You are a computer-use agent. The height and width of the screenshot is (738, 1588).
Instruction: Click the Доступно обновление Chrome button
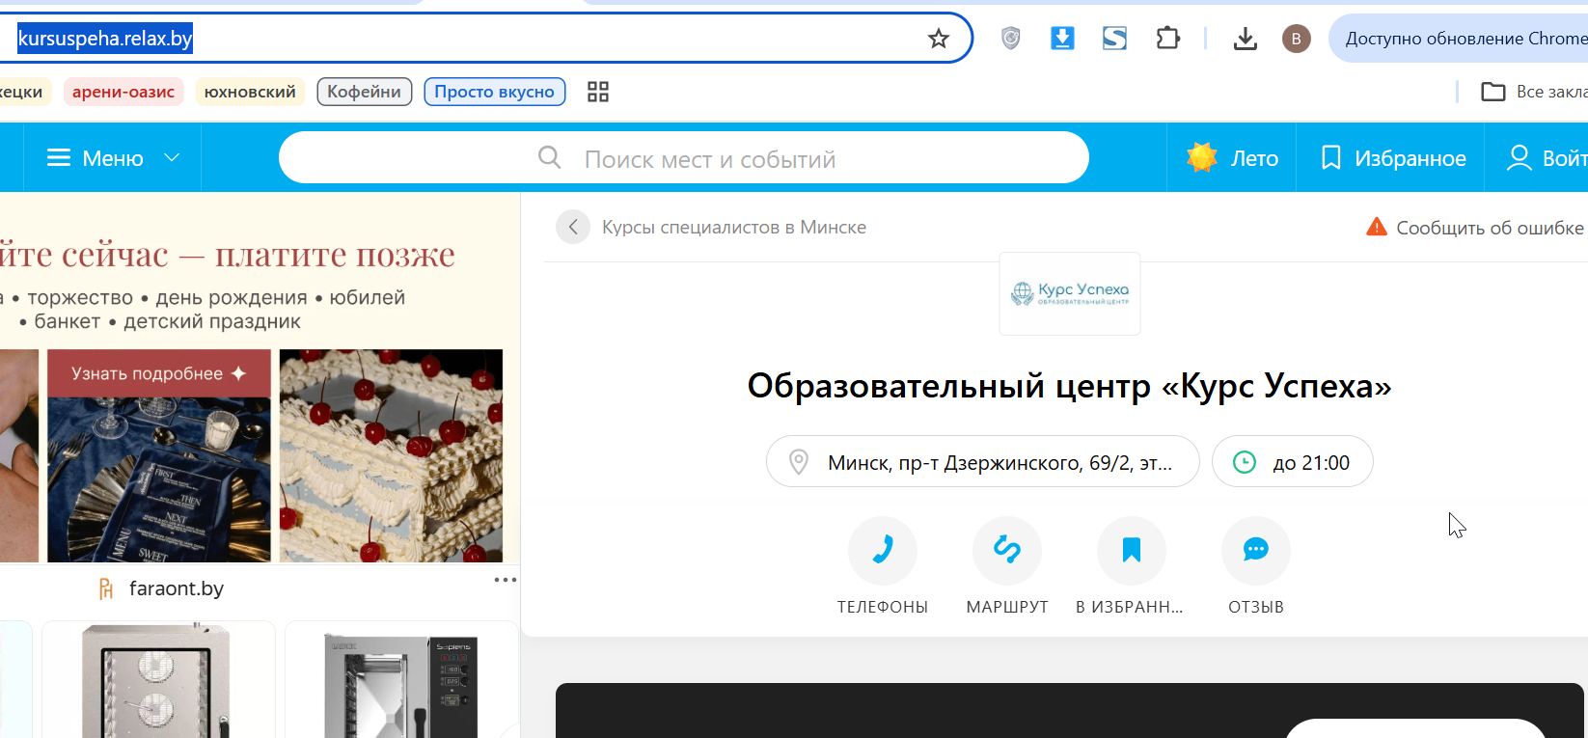pos(1459,39)
